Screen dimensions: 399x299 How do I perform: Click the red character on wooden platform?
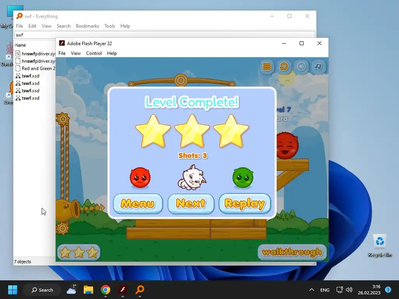click(287, 146)
